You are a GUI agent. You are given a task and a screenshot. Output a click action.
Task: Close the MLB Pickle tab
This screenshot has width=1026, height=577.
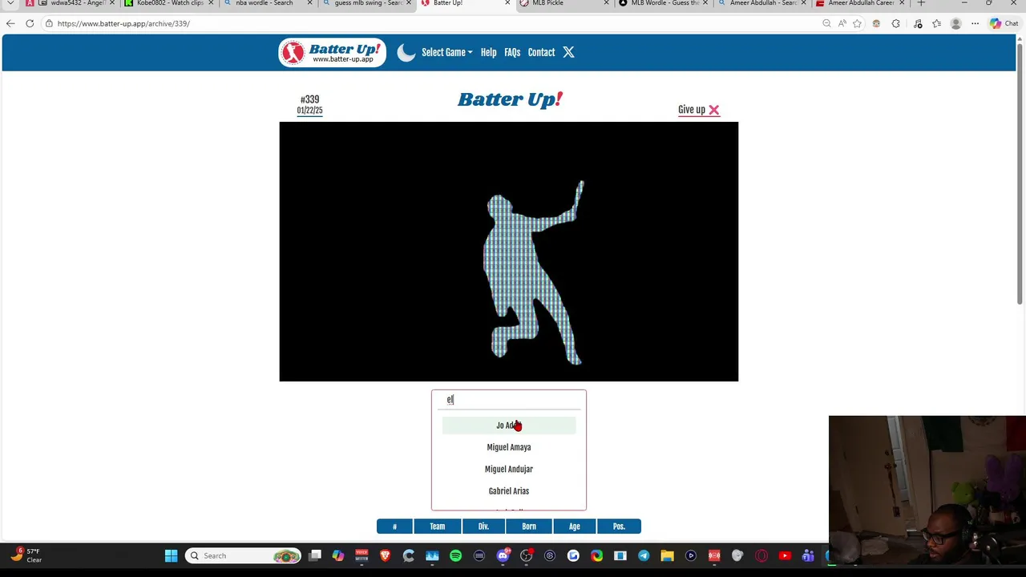(606, 3)
